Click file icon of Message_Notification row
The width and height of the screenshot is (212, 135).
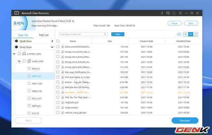point(63,72)
